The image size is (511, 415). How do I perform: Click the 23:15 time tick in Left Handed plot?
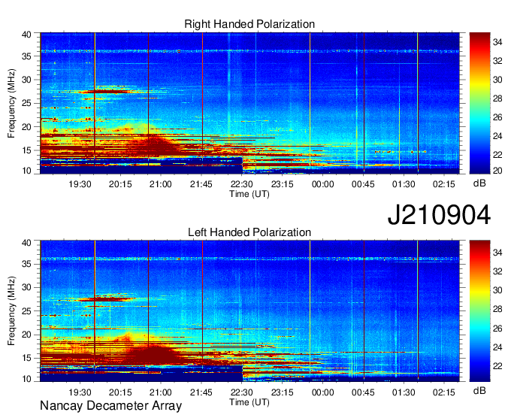[x=283, y=392]
